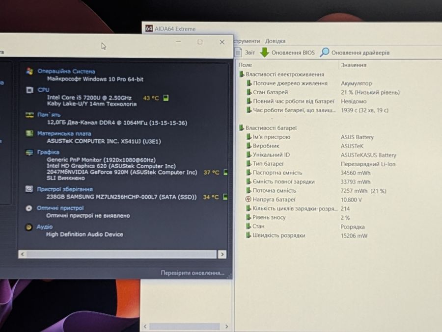This screenshot has width=442, height=332.
Task: Click the speaker icon beside Аудіо
Action: click(28, 227)
